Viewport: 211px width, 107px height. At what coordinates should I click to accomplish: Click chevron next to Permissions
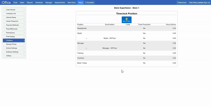(x=24, y=33)
